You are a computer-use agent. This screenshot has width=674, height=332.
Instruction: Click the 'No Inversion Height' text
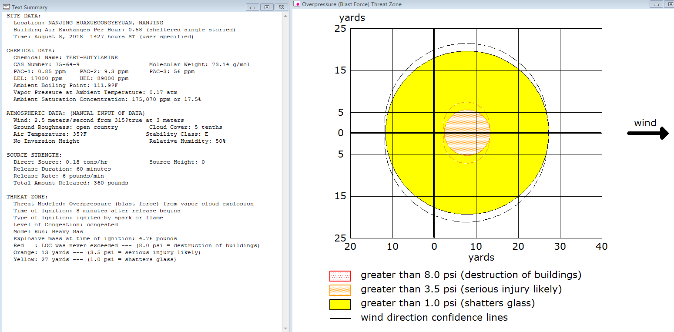[x=47, y=141]
